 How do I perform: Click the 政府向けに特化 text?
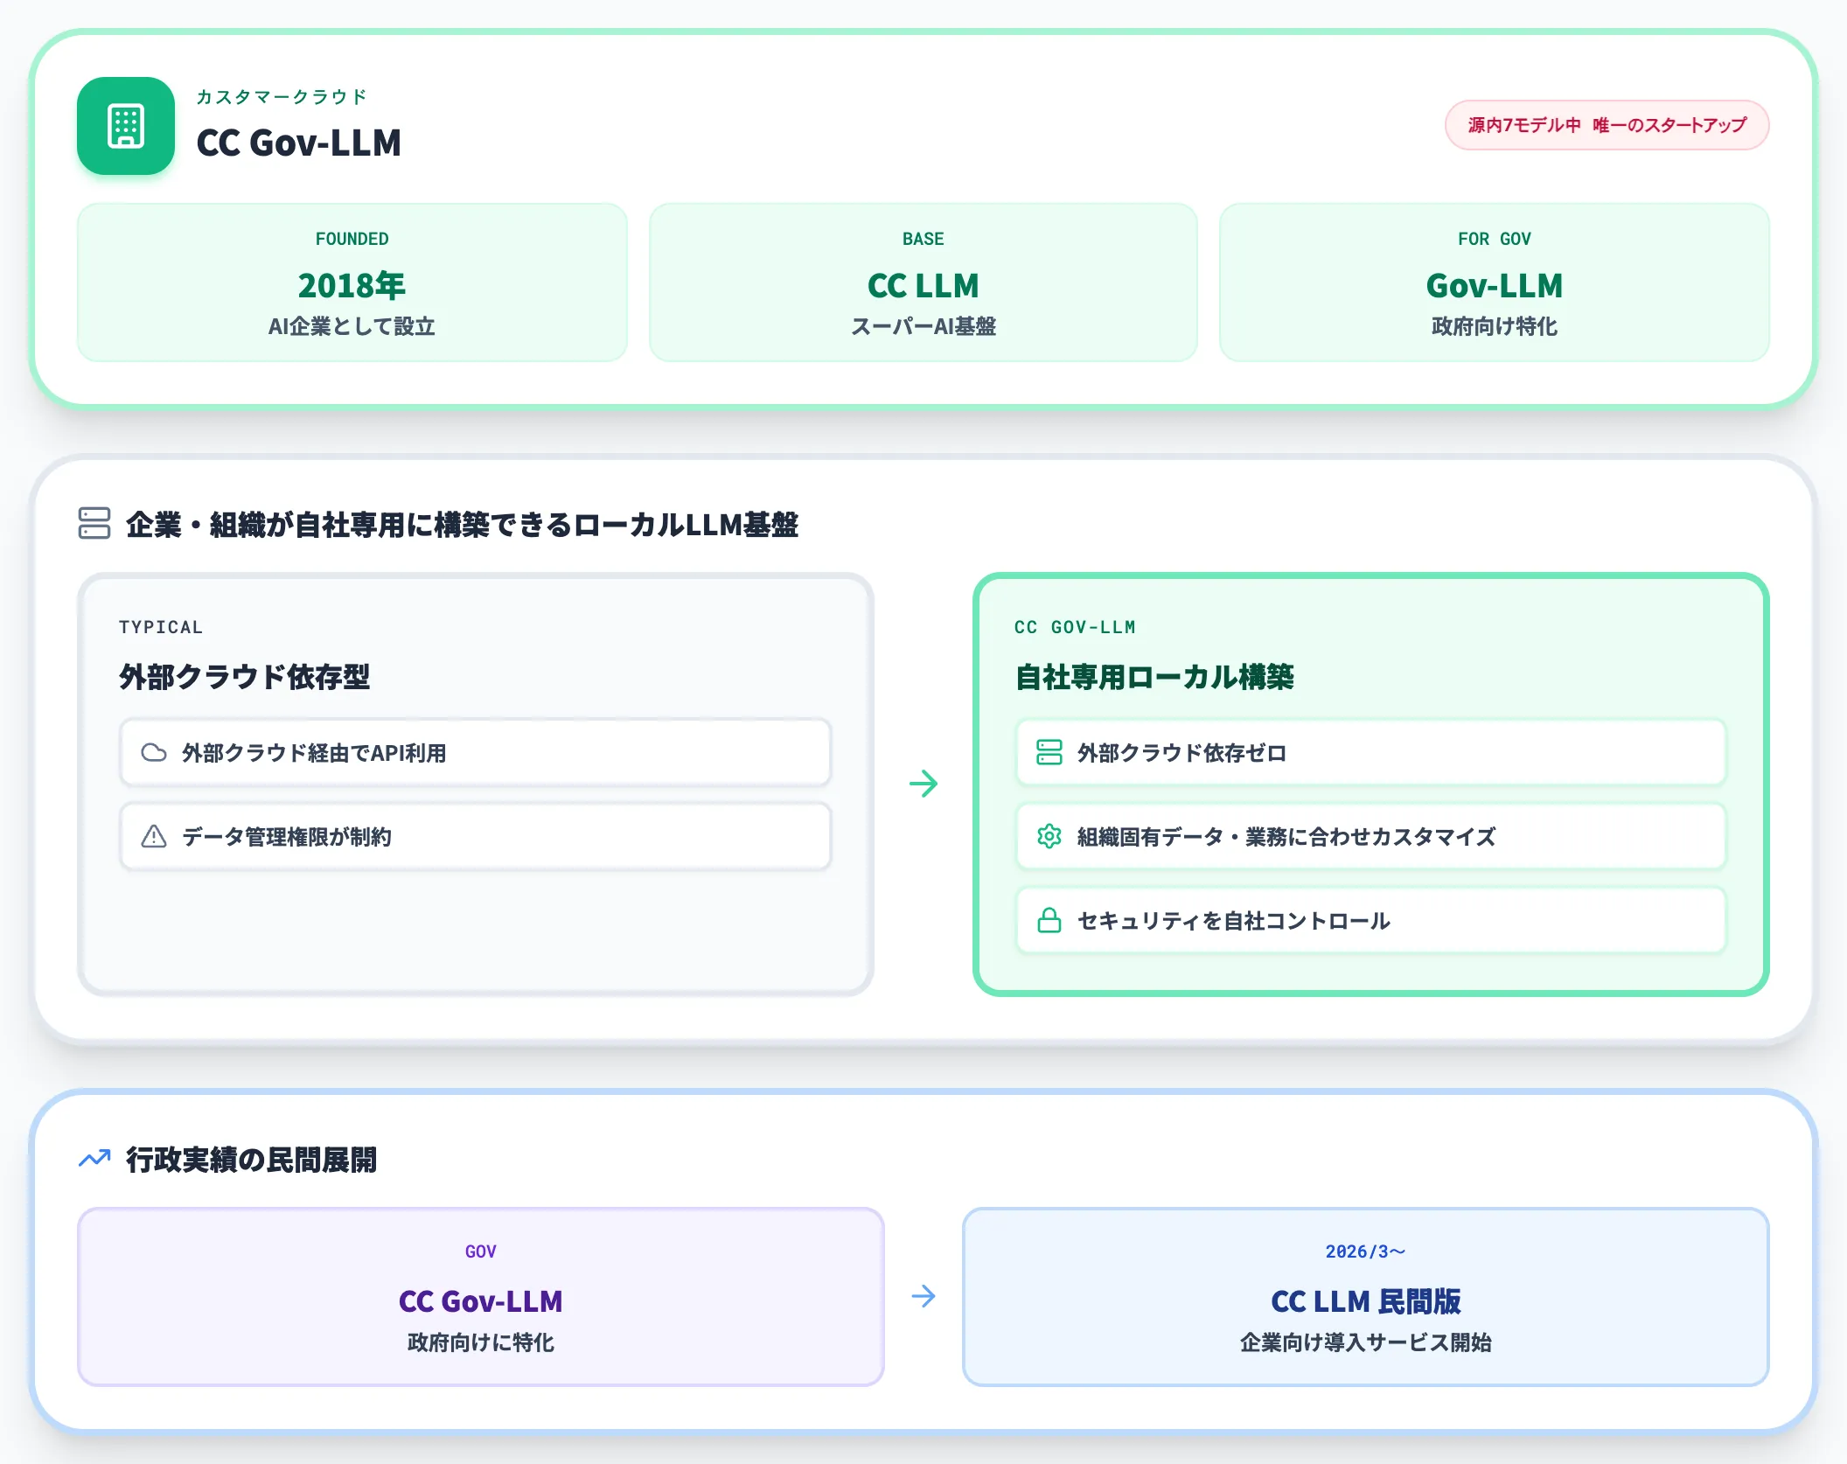click(x=481, y=1342)
